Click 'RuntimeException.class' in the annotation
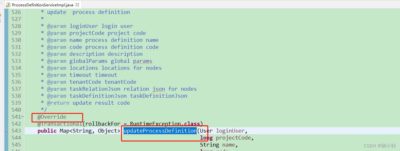This screenshot has width=400, height=151. 165,124
